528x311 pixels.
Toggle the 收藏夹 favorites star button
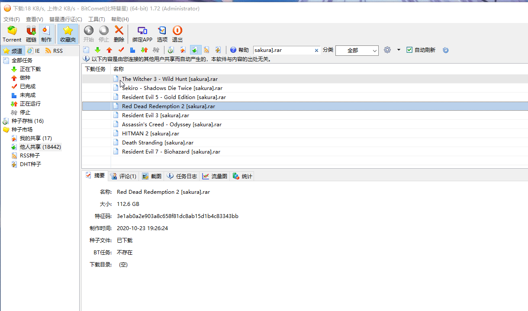coord(68,34)
